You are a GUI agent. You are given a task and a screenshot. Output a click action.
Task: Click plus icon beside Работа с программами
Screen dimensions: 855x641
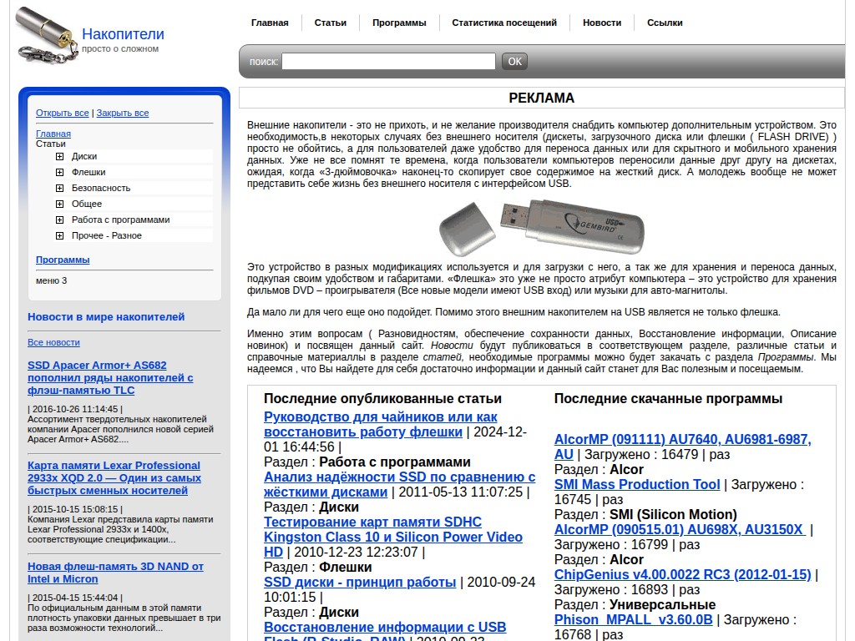[x=60, y=220]
